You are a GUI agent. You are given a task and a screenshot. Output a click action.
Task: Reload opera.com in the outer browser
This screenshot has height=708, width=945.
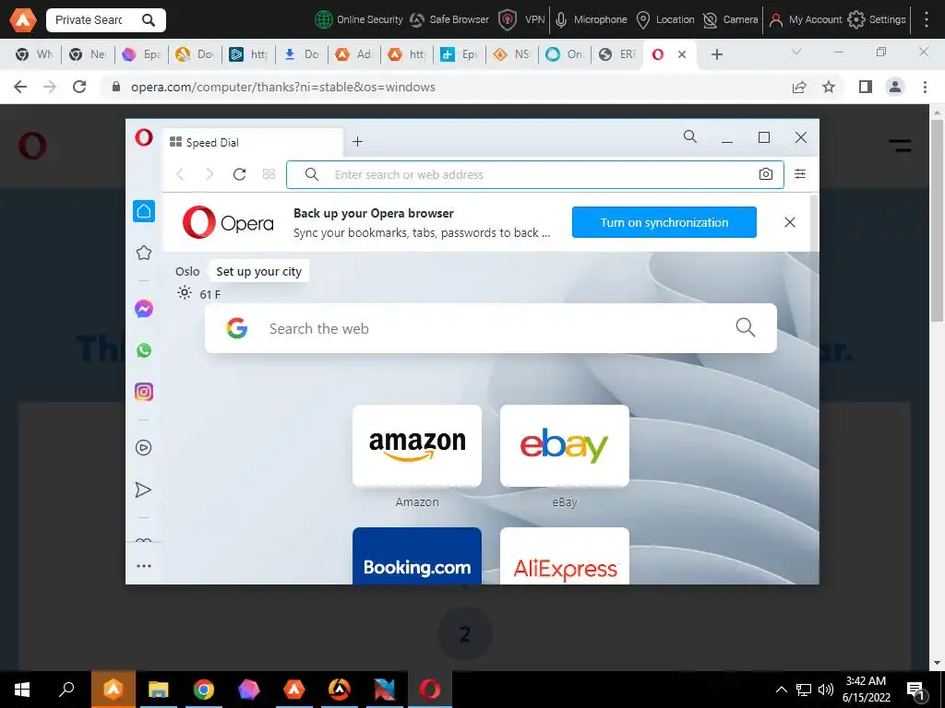pyautogui.click(x=79, y=87)
